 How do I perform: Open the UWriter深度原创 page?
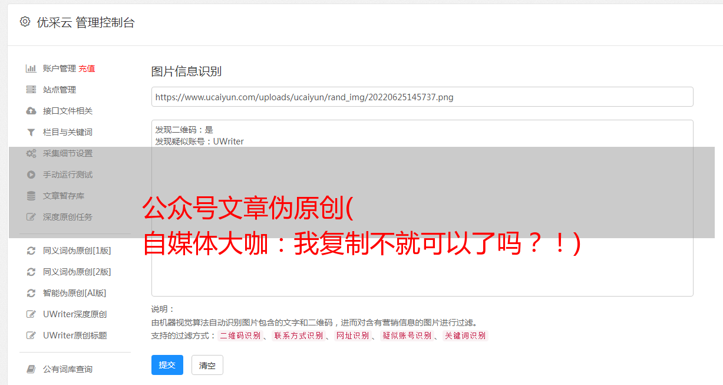click(x=75, y=314)
